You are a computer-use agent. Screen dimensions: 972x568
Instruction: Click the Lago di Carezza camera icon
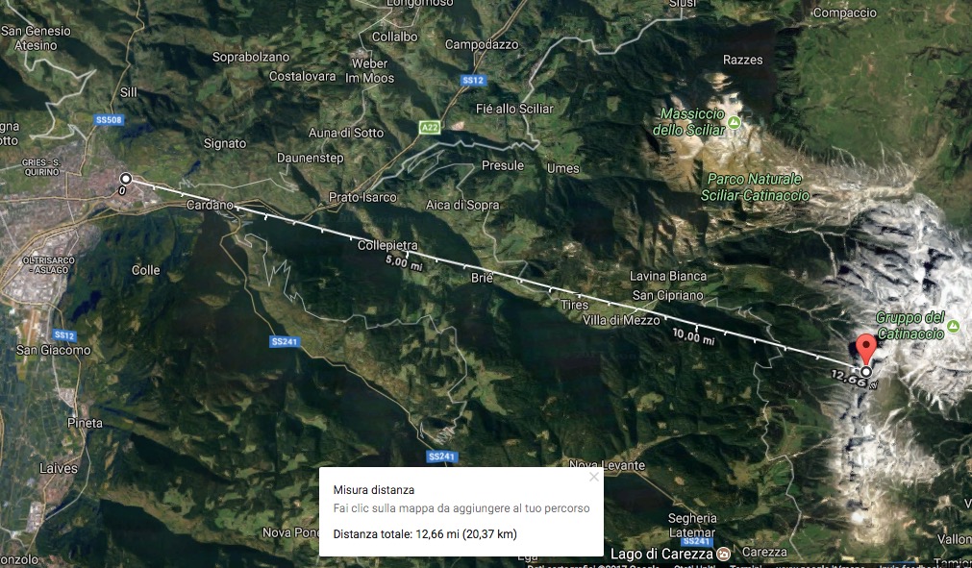723,554
